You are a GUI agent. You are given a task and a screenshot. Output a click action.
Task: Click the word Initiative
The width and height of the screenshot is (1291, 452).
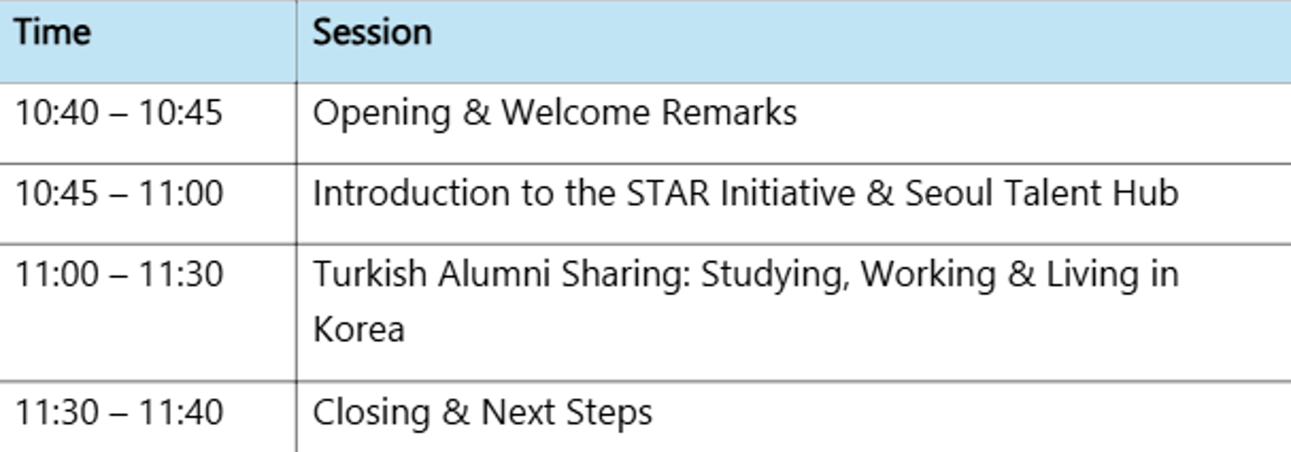787,194
